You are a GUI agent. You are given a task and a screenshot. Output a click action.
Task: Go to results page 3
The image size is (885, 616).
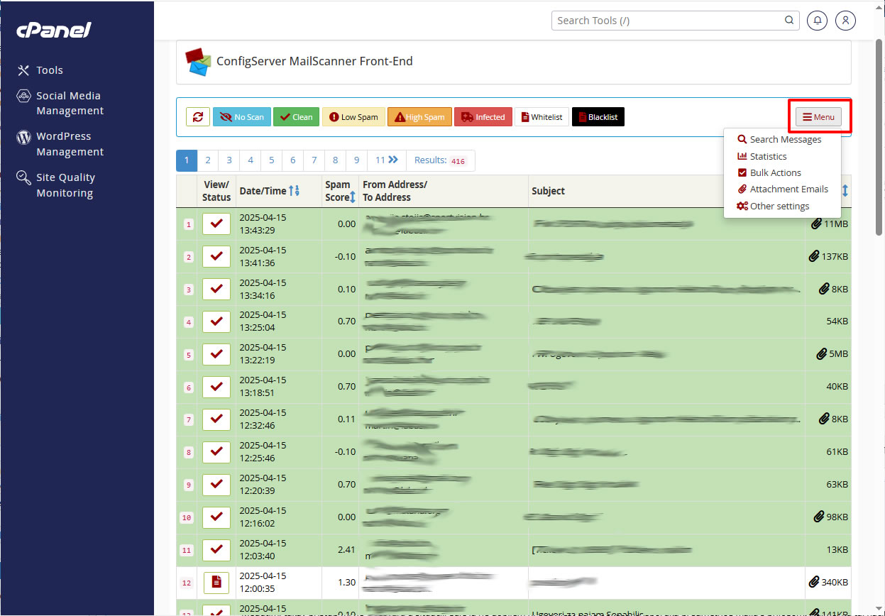[229, 160]
